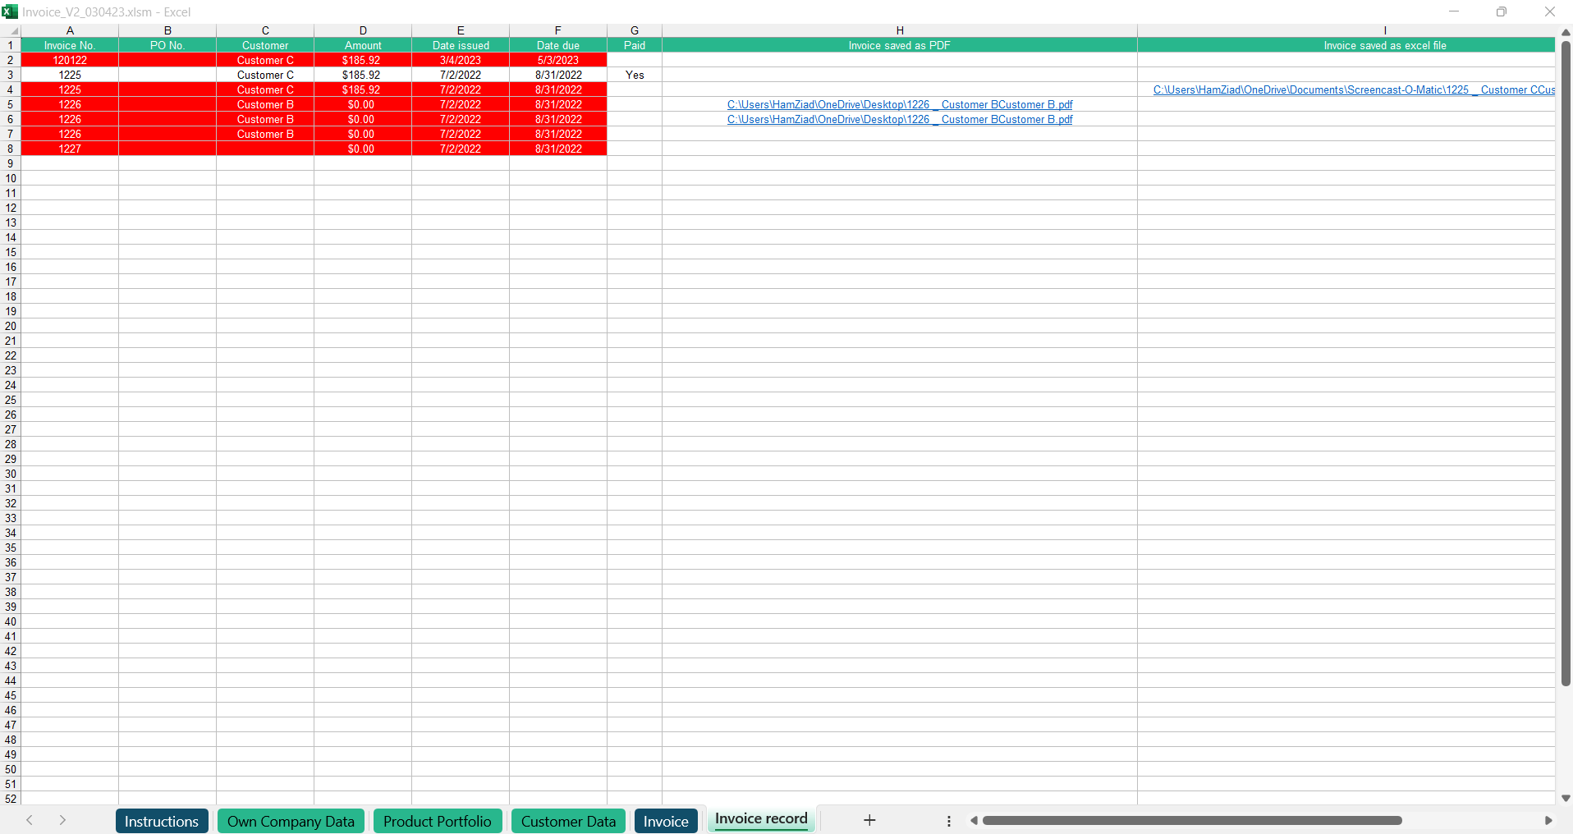Select the 'Yes' Paid cell
Screen dimensions: 1573x834
click(x=635, y=75)
